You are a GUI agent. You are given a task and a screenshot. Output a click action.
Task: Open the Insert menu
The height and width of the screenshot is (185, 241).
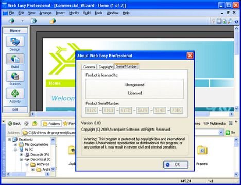pos(60,13)
